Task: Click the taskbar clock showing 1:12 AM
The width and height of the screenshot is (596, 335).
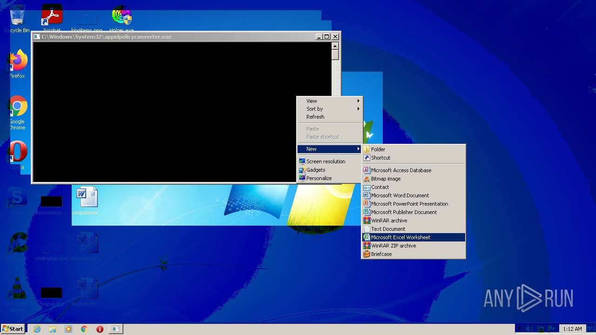Action: click(572, 329)
